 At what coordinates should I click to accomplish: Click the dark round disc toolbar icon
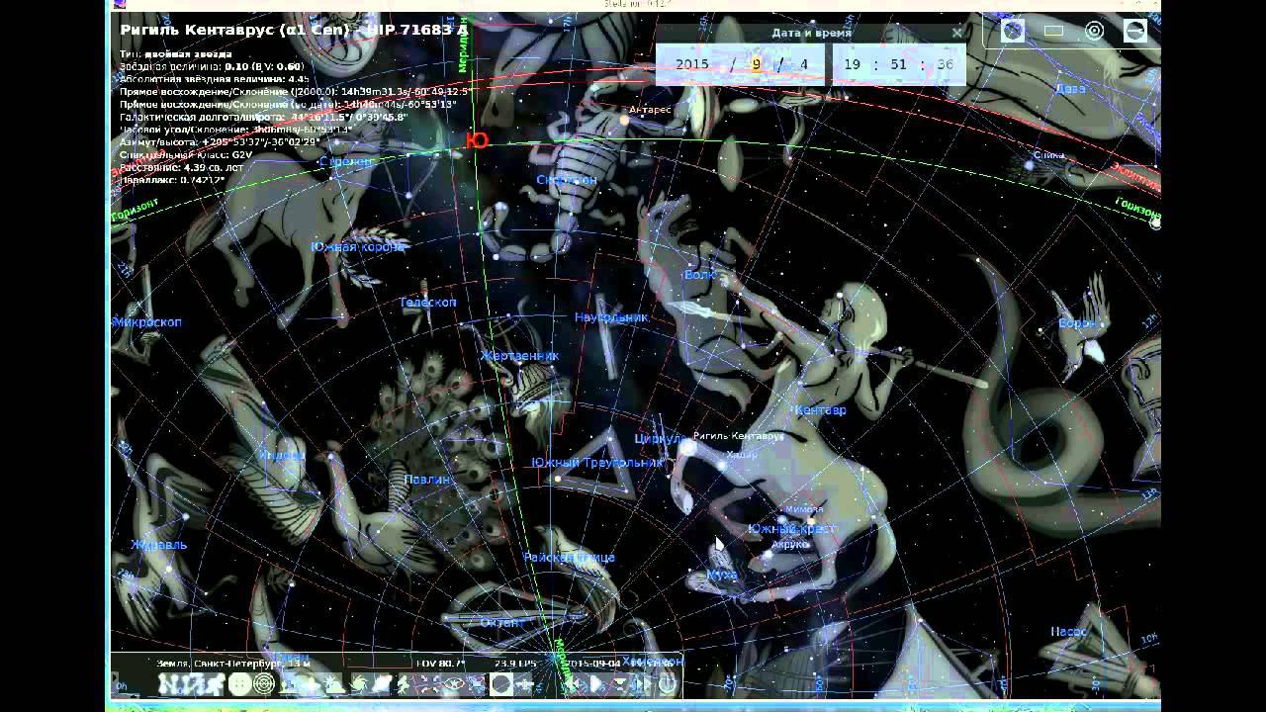click(501, 683)
